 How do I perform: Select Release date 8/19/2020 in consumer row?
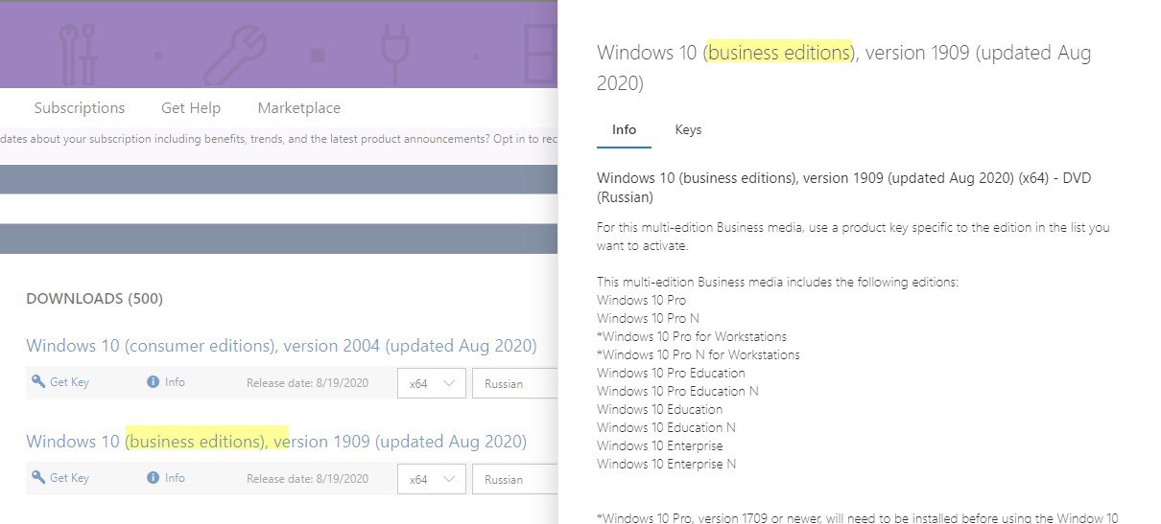pyautogui.click(x=307, y=383)
